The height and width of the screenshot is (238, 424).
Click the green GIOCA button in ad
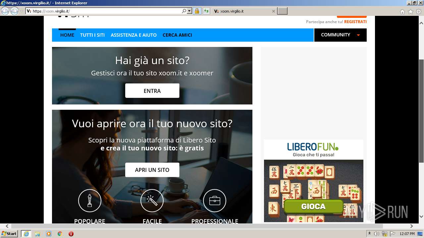coord(313,207)
